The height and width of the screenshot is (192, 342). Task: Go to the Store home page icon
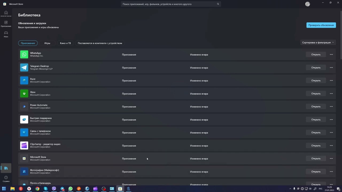click(6, 14)
